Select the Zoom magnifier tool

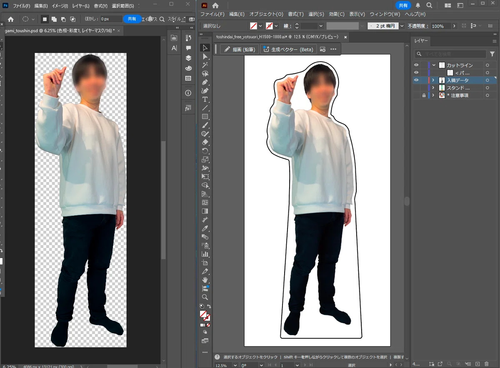(x=205, y=297)
